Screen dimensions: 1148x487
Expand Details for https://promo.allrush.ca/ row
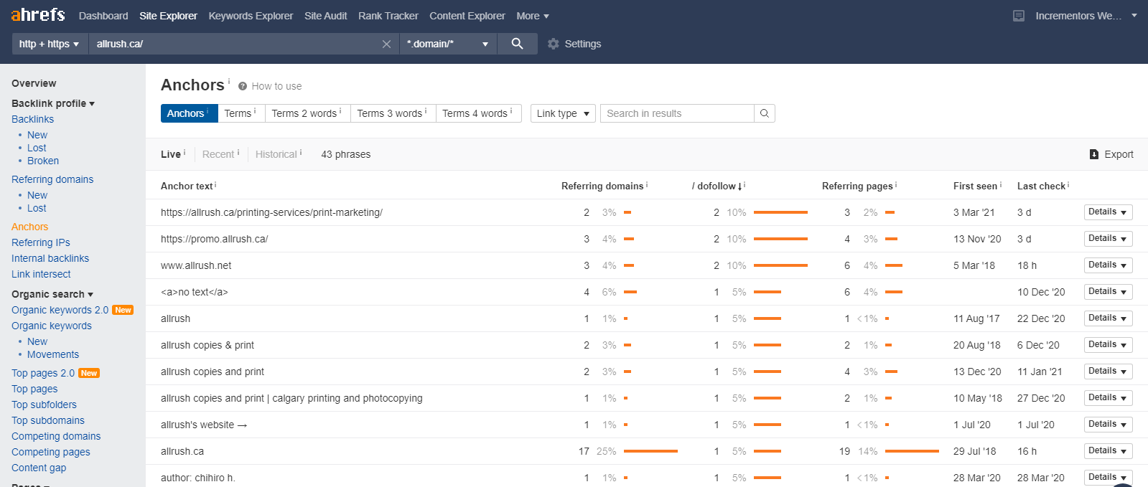coord(1108,239)
